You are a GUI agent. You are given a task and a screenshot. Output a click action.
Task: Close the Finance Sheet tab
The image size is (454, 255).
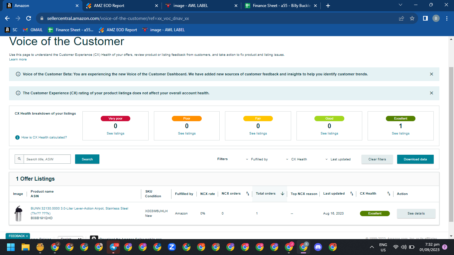point(315,6)
